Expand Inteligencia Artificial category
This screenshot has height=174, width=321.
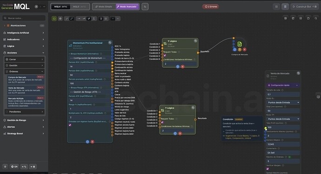(x=24, y=32)
